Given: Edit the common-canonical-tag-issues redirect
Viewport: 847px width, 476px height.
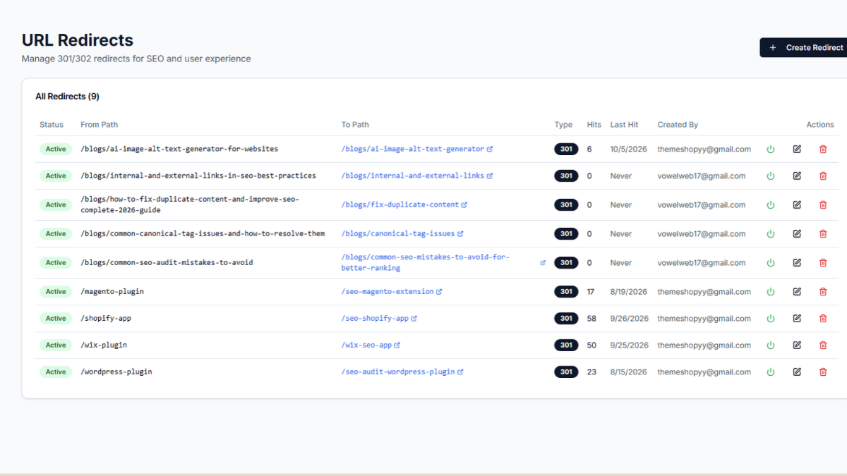Looking at the screenshot, I should point(797,233).
